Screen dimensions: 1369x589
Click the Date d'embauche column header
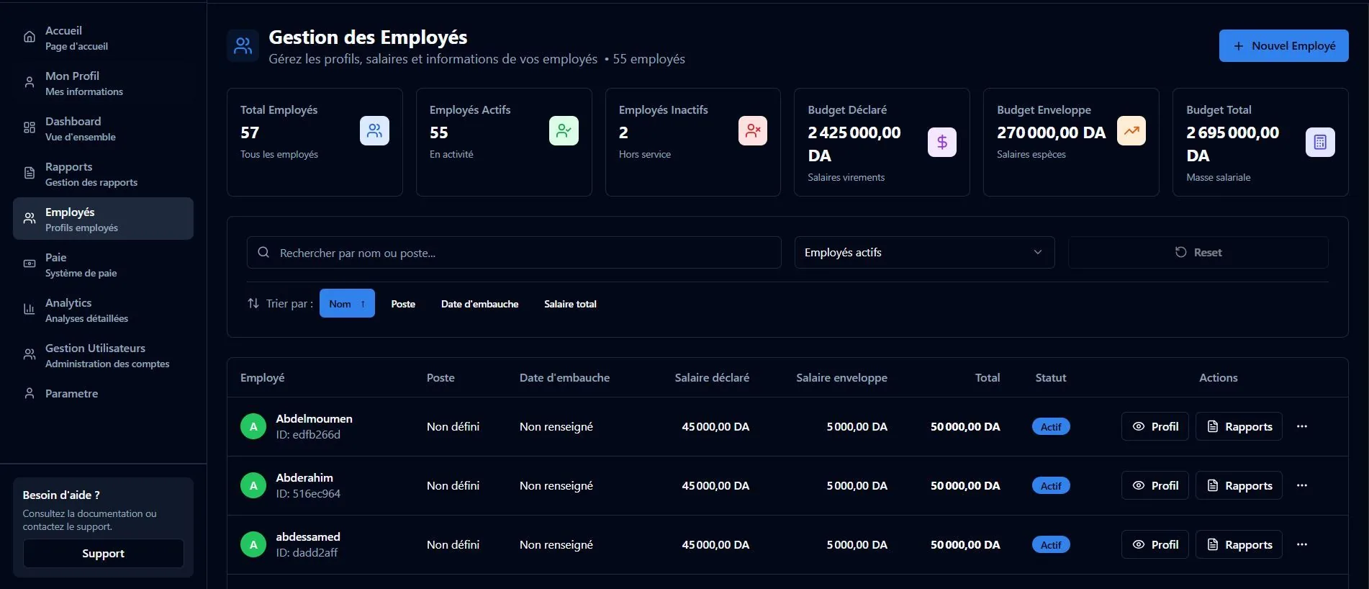coord(564,378)
